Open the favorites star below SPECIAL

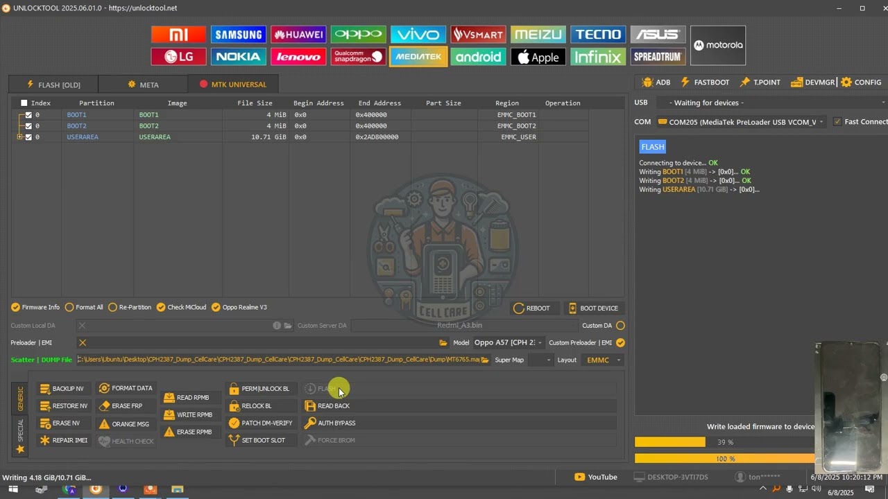click(20, 449)
